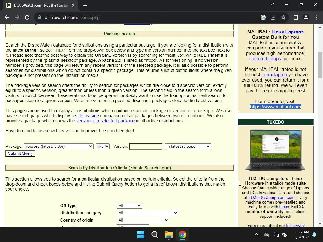The width and height of the screenshot is (323, 242).
Task: Click the custom laptops link
Action: [x=265, y=59]
